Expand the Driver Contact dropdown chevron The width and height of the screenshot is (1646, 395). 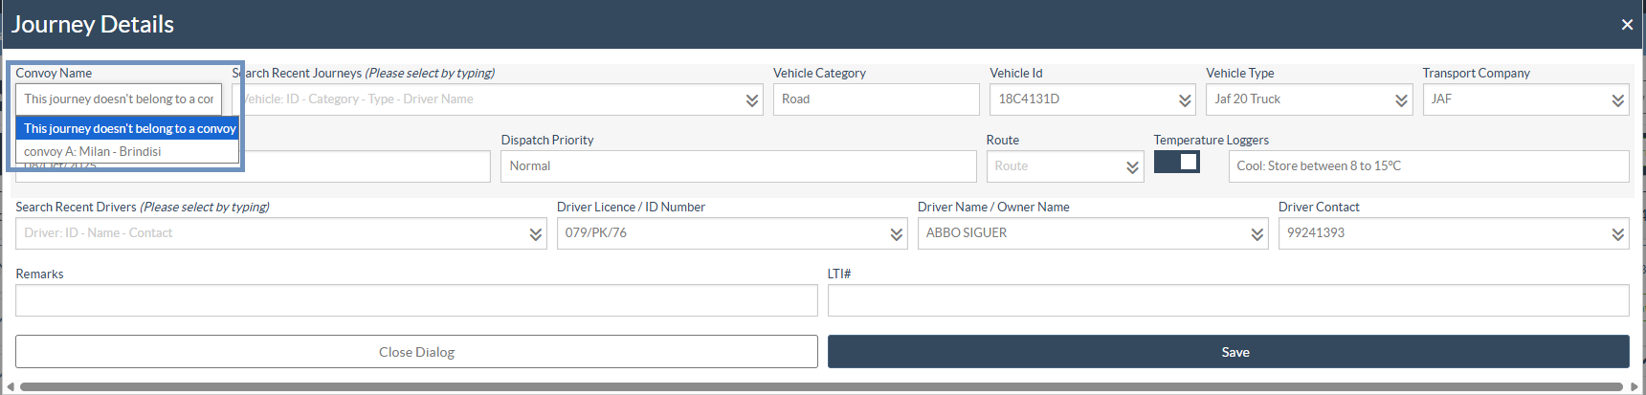[1617, 234]
